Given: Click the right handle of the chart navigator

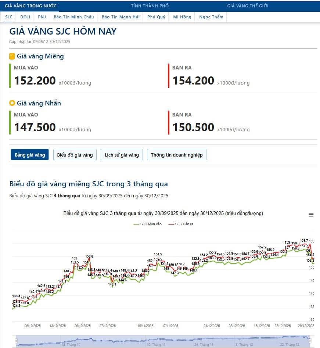Looking at the screenshot, I should 310,341.
